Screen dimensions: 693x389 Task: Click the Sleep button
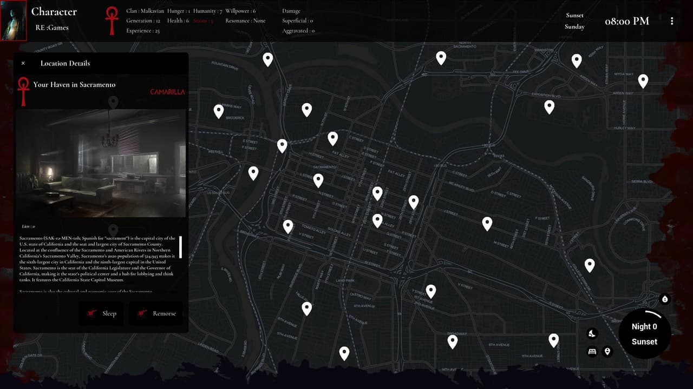coord(101,313)
